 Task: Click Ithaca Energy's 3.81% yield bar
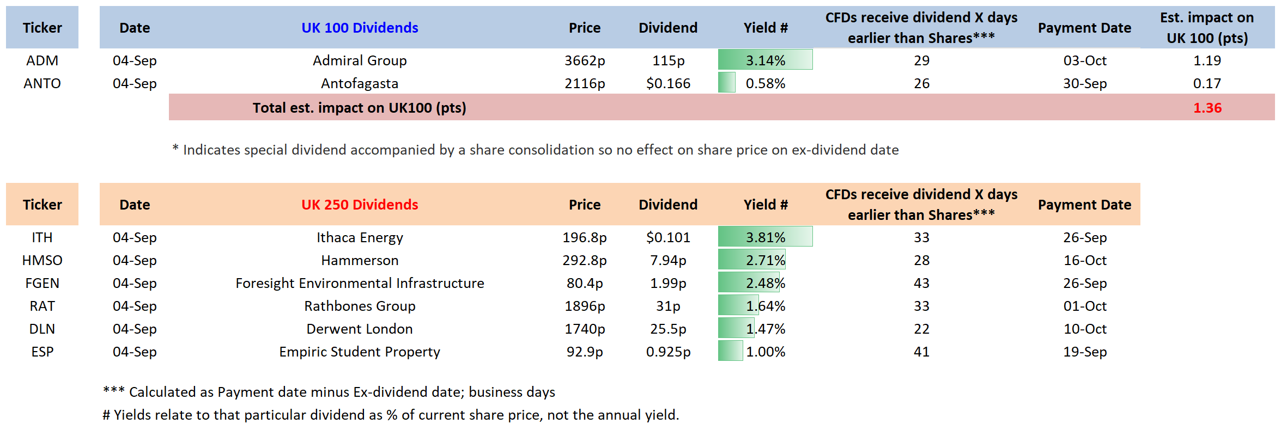[x=765, y=237]
